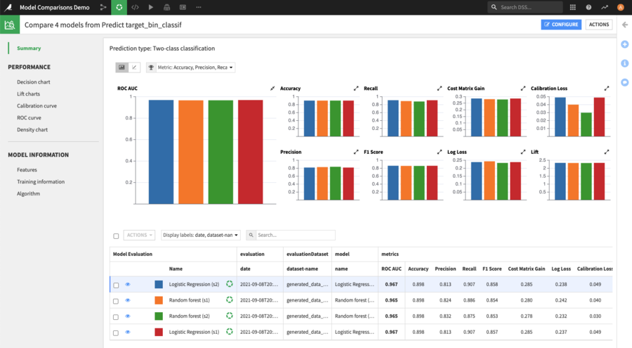Tick the select-all models checkbox

(x=116, y=236)
